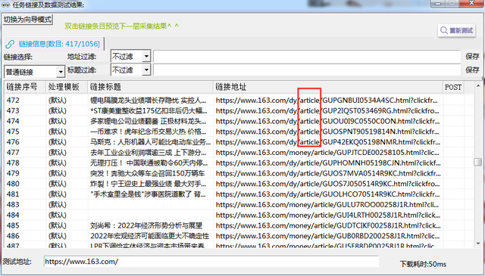Screen dimensions: 485x276
Task: Select row number 484
Action: click(234, 216)
